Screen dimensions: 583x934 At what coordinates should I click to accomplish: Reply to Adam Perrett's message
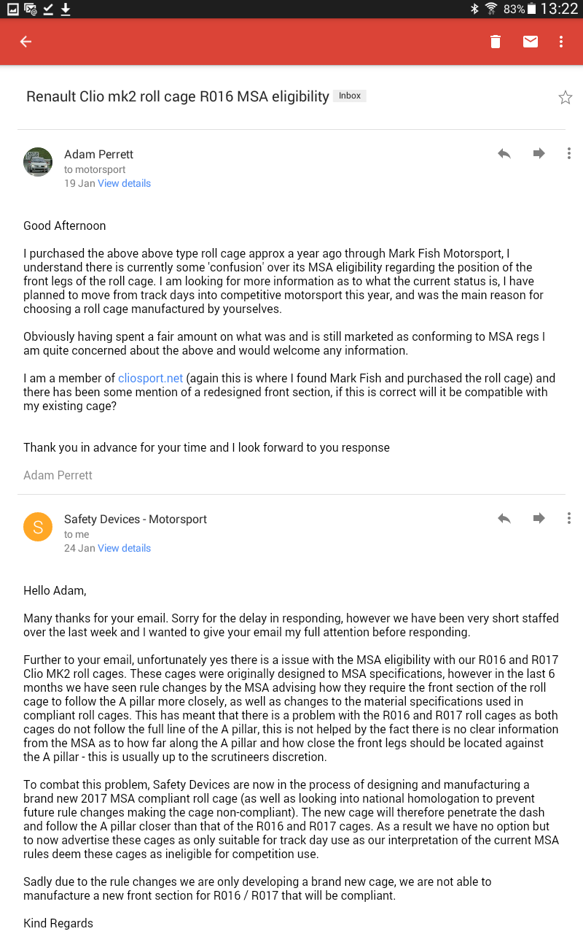coord(504,153)
